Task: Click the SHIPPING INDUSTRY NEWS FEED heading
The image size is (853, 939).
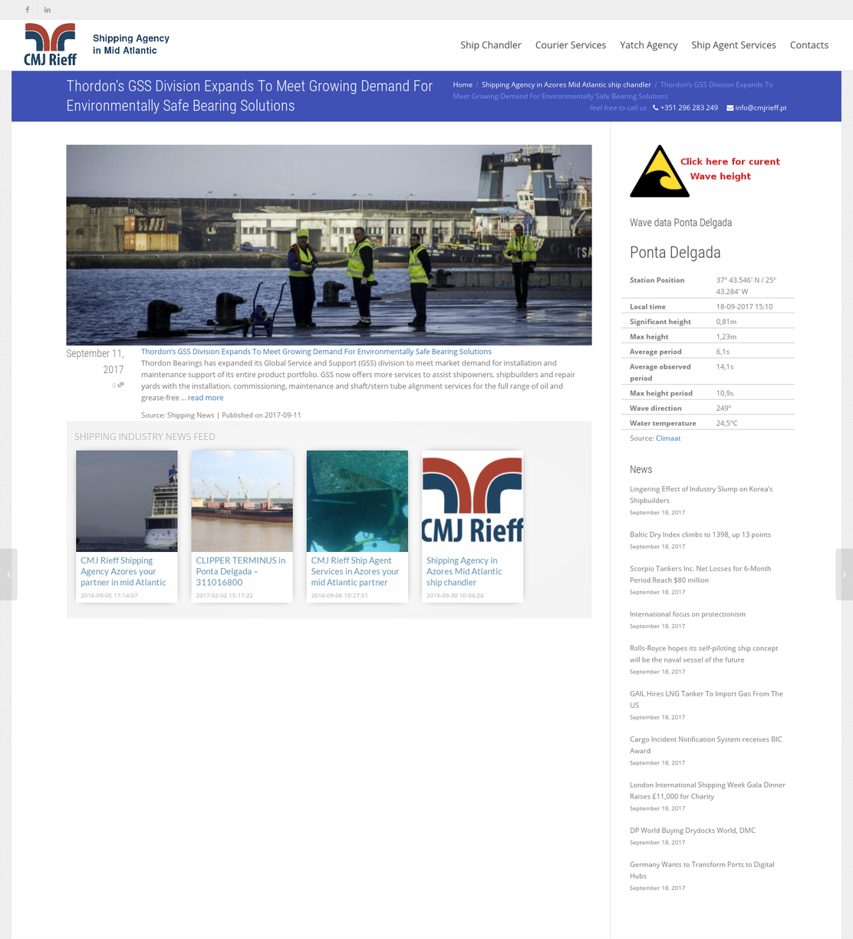Action: 144,437
